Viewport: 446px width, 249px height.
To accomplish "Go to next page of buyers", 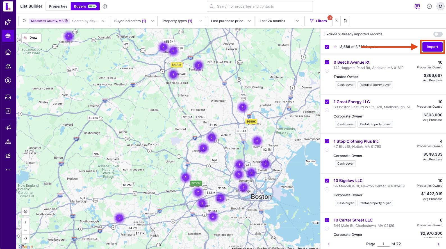I will [438, 244].
